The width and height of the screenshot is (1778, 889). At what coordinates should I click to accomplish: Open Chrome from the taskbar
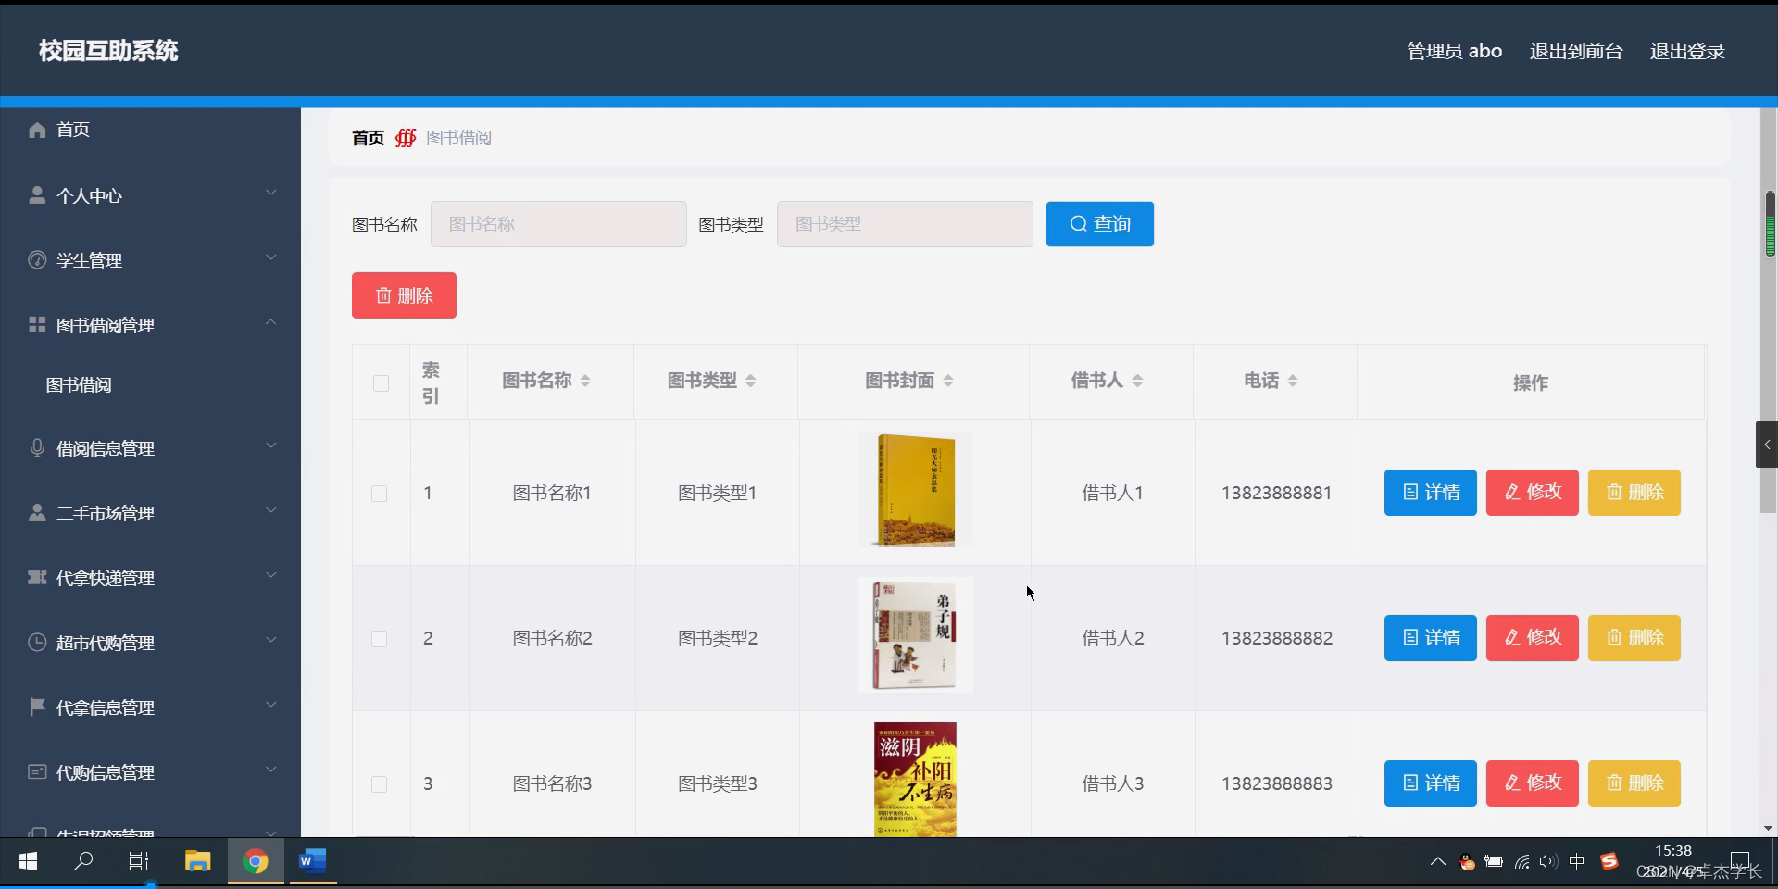click(256, 861)
